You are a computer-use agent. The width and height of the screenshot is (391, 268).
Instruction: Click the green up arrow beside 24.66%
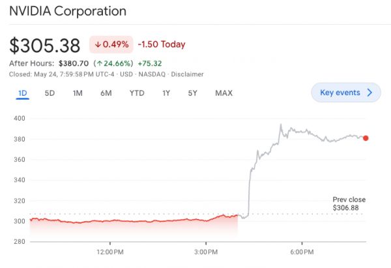point(99,64)
